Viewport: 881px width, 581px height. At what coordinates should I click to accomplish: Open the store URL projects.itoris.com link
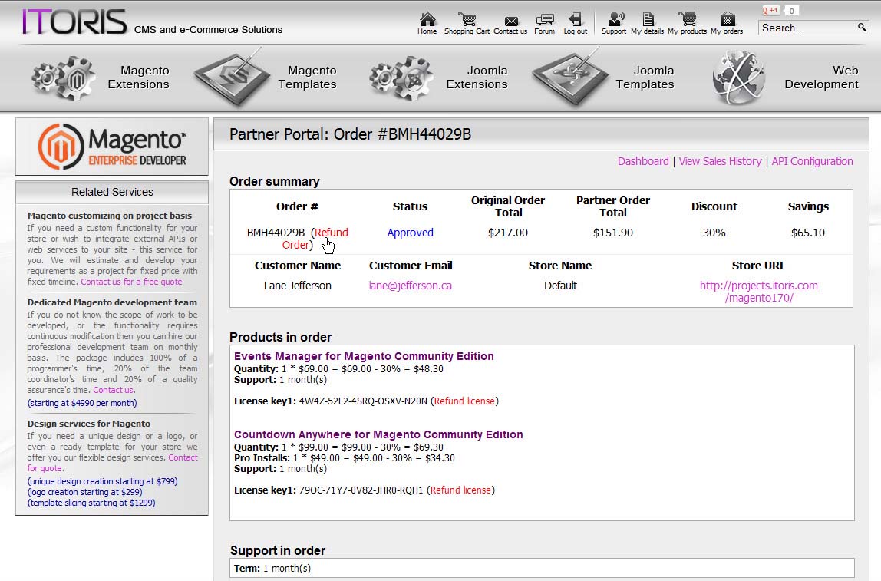(758, 292)
